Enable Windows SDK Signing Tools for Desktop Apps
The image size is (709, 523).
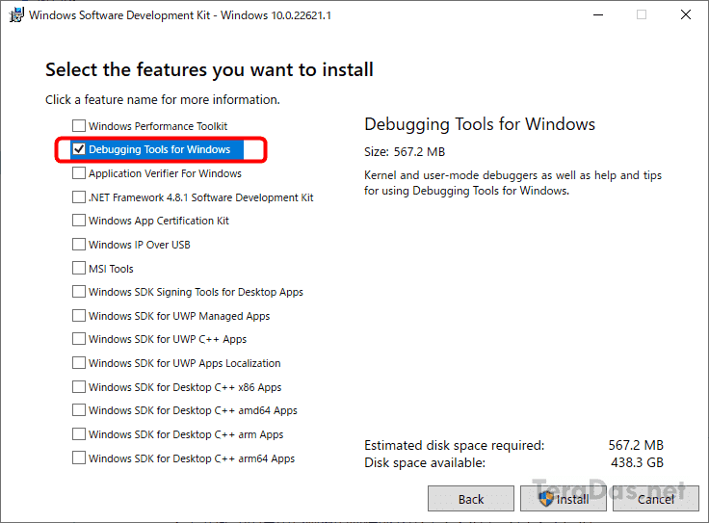coord(79,292)
